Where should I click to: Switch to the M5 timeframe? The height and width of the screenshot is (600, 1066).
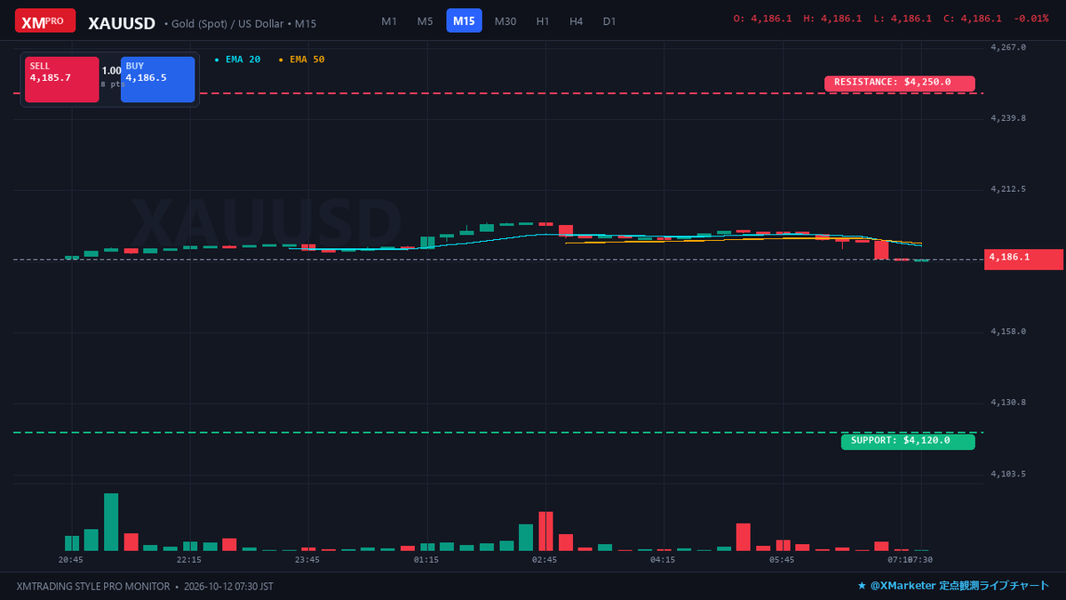426,20
